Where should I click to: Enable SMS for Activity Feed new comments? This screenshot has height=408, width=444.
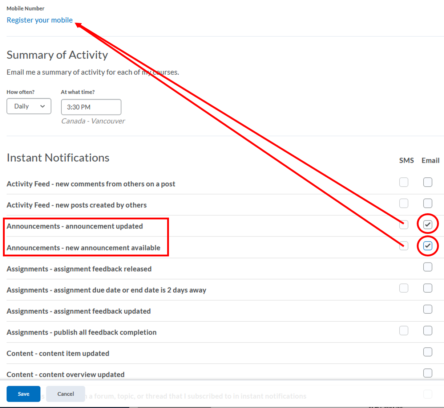click(x=404, y=182)
